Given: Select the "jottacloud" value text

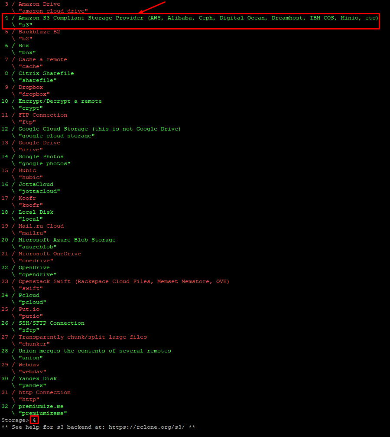Looking at the screenshot, I should pyautogui.click(x=39, y=192).
